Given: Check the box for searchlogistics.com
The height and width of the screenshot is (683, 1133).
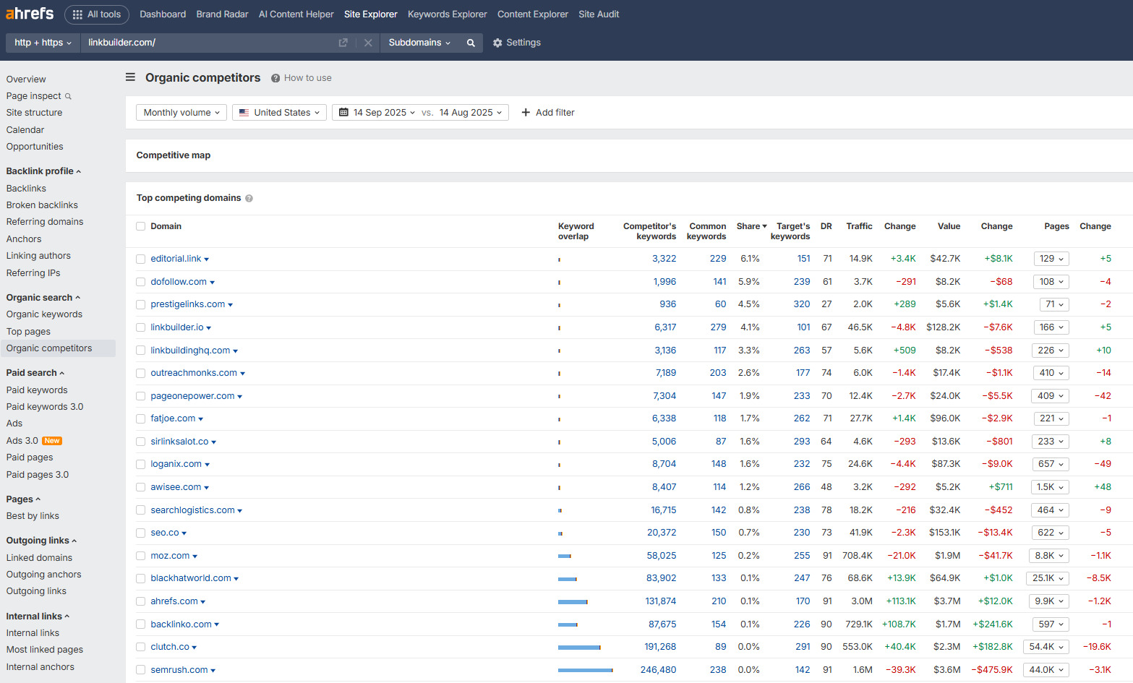Looking at the screenshot, I should click(x=141, y=510).
